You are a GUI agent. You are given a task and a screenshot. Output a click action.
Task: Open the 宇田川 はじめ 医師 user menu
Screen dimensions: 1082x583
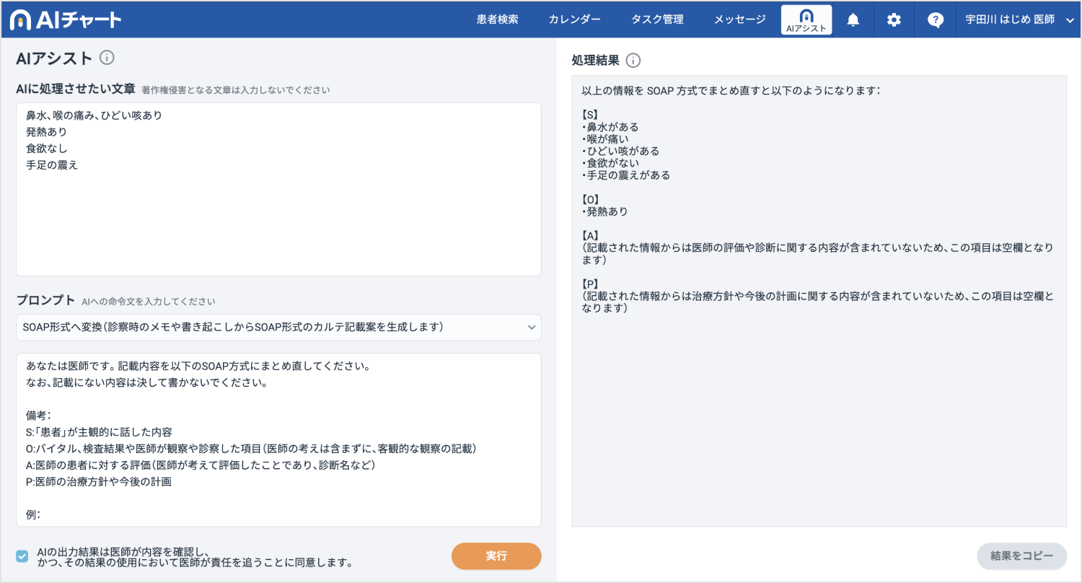pos(1019,19)
